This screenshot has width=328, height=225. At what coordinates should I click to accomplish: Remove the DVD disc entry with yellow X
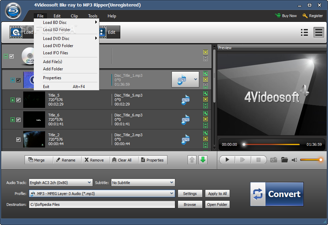(x=205, y=52)
